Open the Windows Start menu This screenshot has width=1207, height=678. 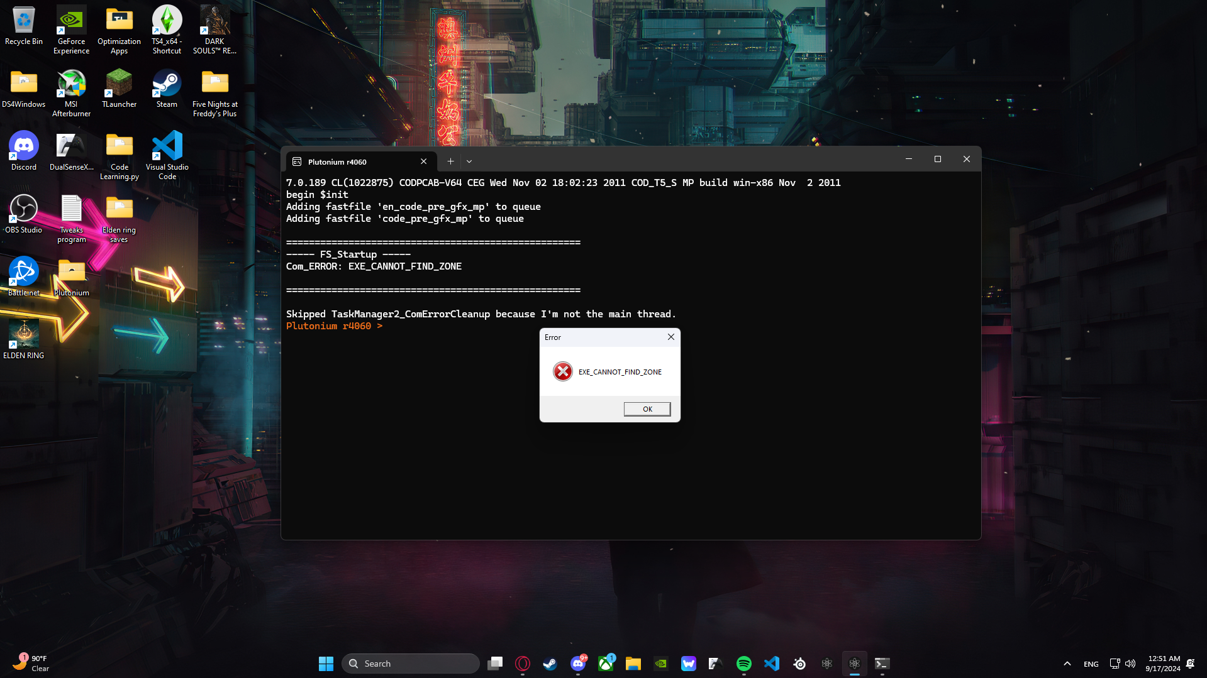coord(326,664)
